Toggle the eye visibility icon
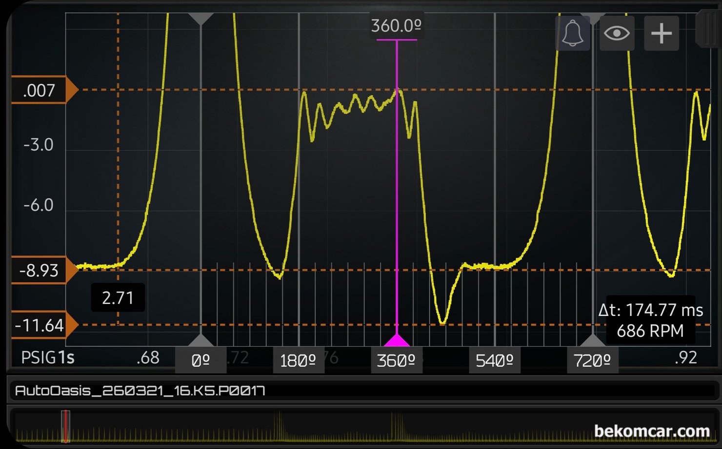 [617, 33]
